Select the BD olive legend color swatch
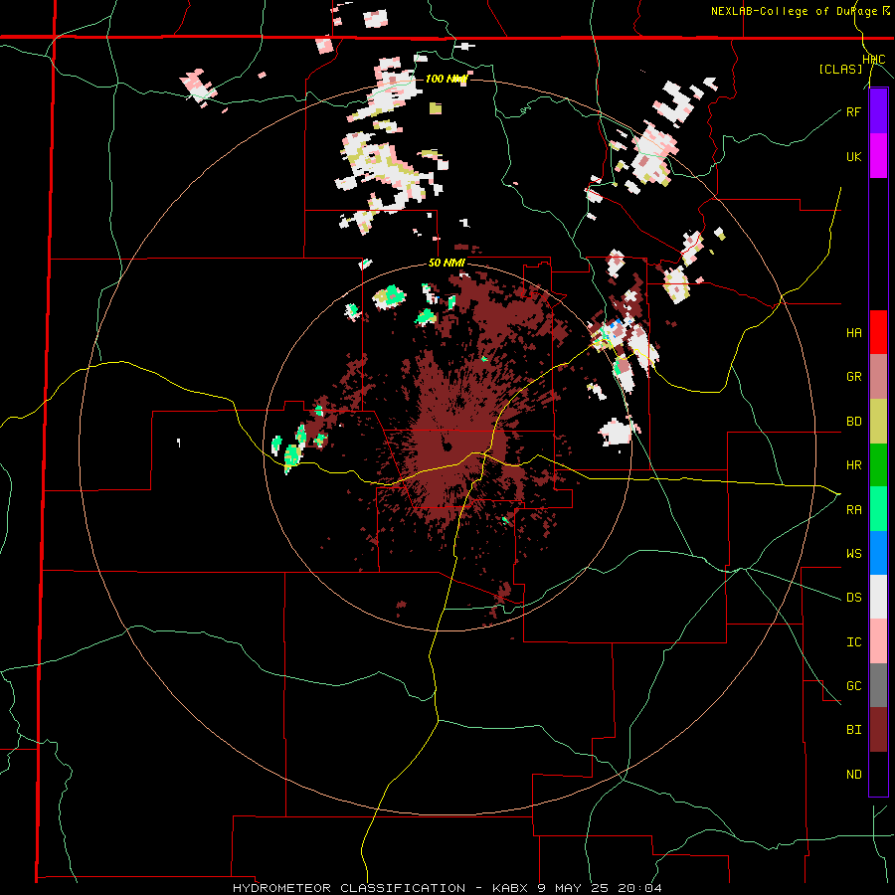The height and width of the screenshot is (895, 895). 878,421
